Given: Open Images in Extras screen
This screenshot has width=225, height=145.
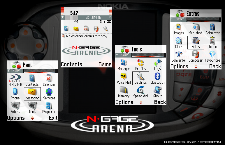Looking at the screenshot, I should coord(179,29).
